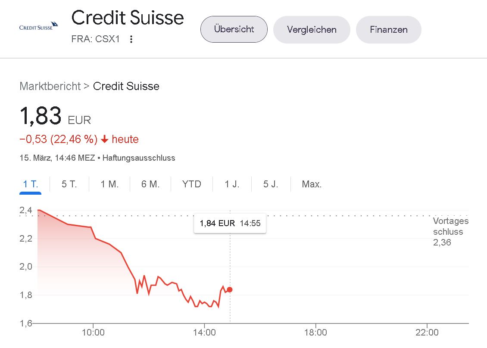Click the FRA: CSX1 ticker text
This screenshot has width=487, height=348.
coord(95,39)
